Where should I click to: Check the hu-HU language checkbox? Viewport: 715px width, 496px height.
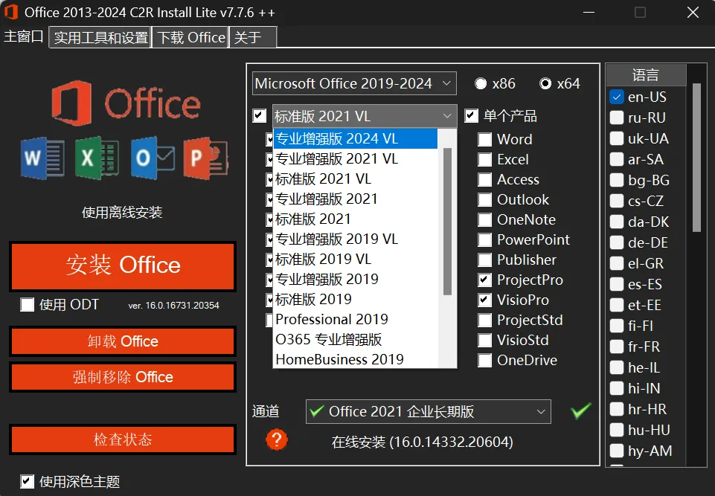point(617,430)
